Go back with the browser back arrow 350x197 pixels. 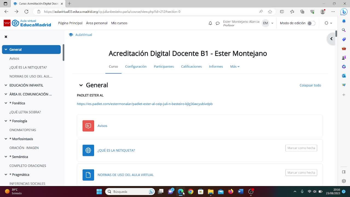tap(6, 11)
